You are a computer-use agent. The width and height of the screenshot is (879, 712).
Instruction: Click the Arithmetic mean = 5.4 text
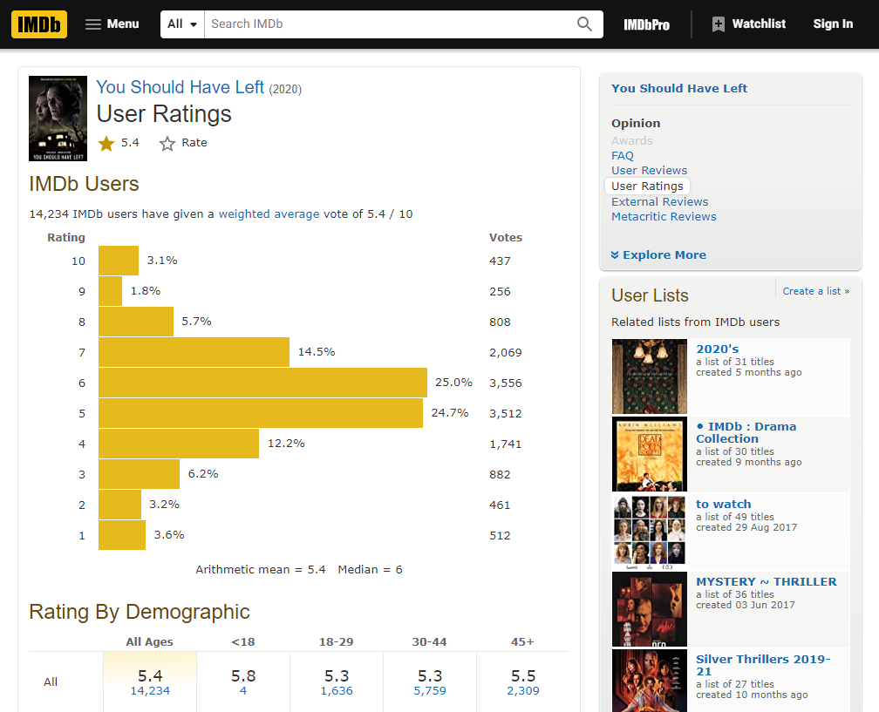pos(261,570)
